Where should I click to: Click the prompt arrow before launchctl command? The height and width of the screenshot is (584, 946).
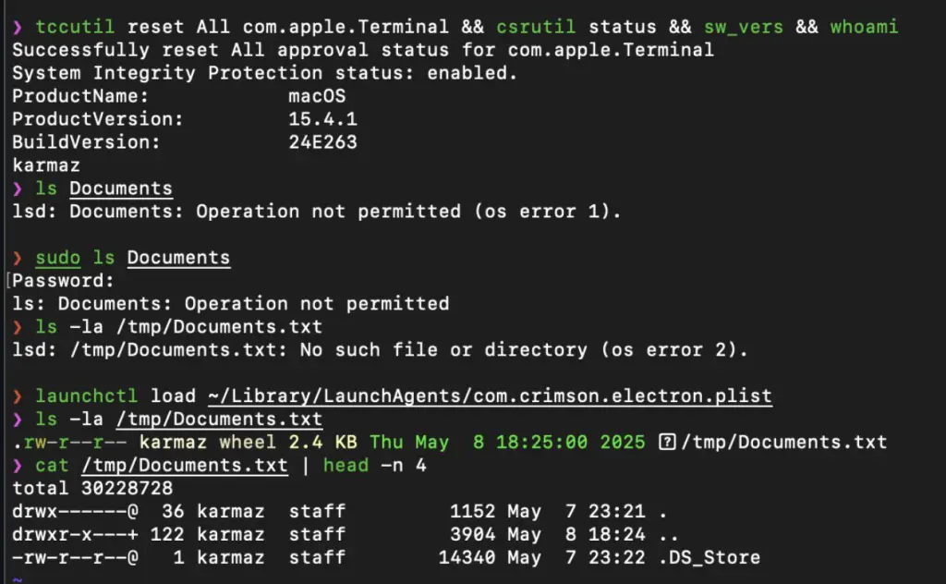click(x=18, y=396)
